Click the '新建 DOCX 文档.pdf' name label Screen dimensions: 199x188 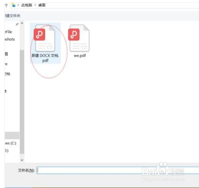coord(45,58)
